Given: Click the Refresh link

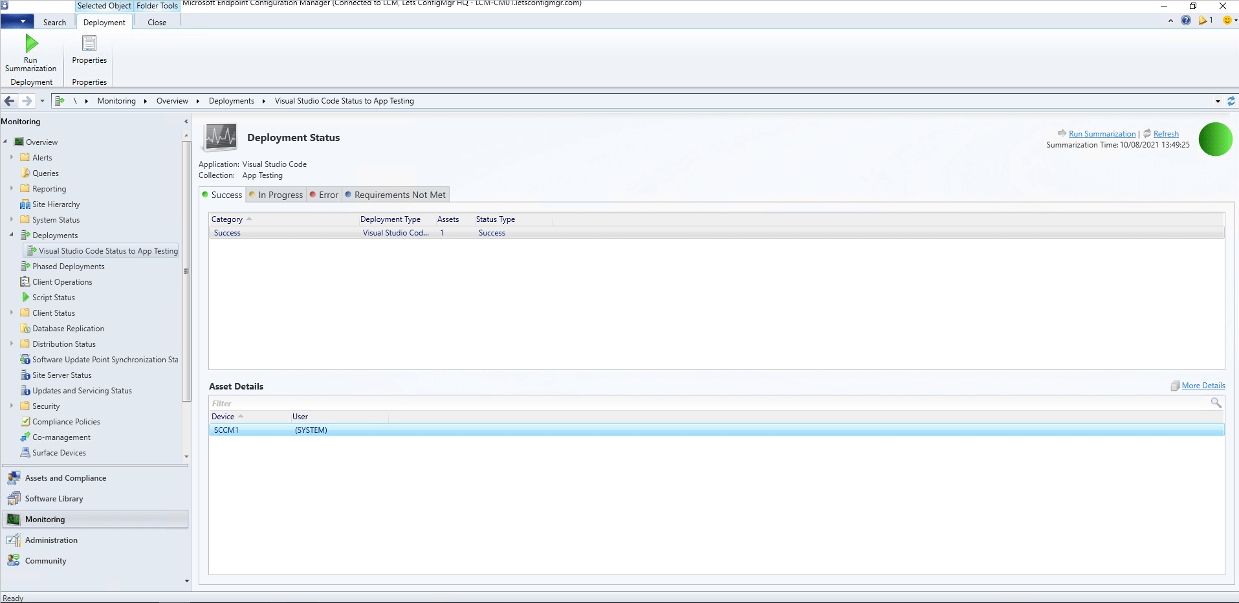Looking at the screenshot, I should tap(1166, 134).
